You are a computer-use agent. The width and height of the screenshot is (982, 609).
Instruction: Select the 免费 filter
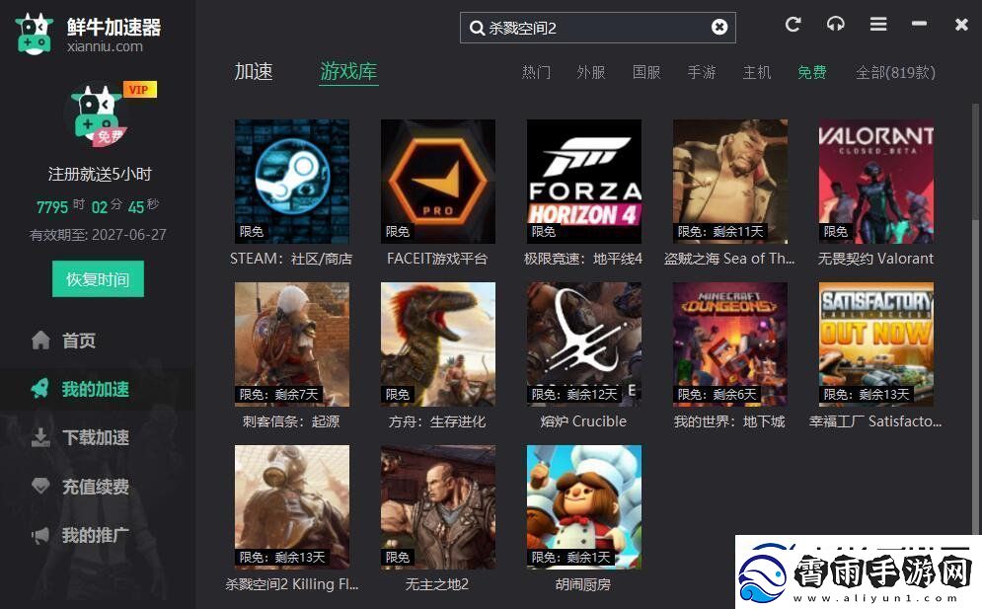coord(811,73)
